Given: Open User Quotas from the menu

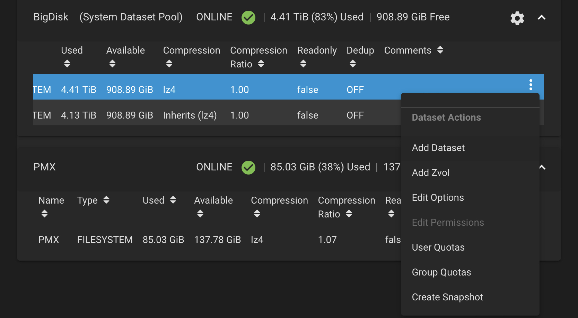Looking at the screenshot, I should click(470, 247).
